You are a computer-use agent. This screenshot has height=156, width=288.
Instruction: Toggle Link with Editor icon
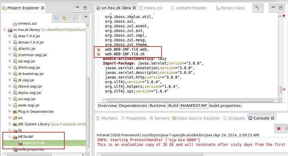coord(64,18)
